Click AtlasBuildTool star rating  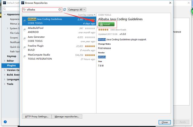90,28
